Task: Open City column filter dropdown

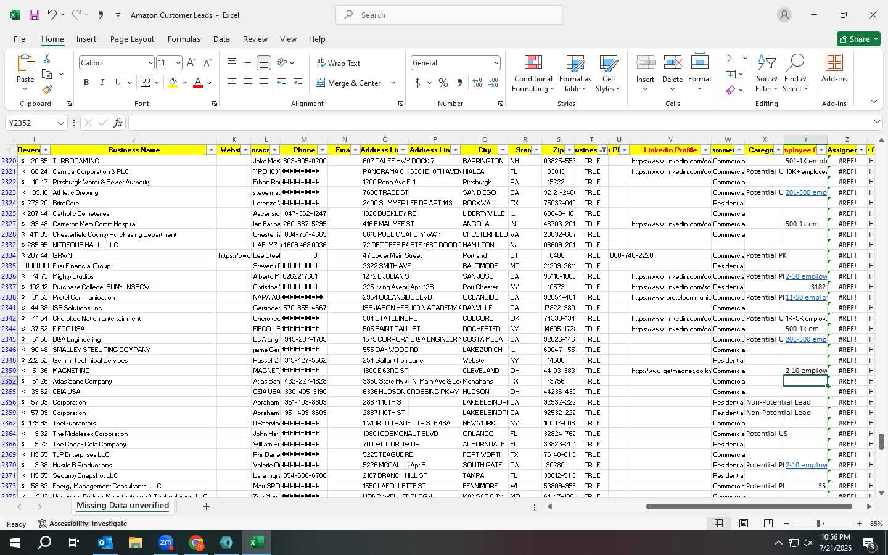Action: [503, 150]
